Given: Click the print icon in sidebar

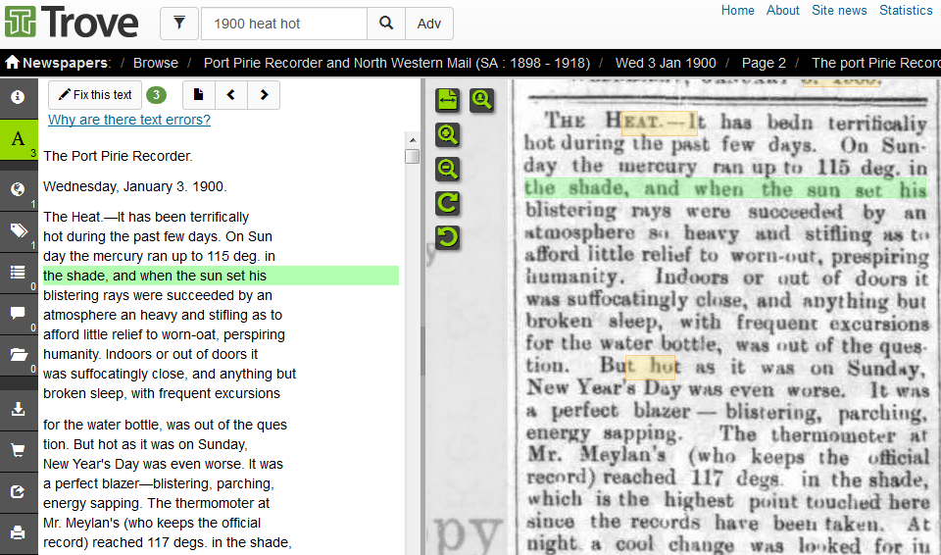Looking at the screenshot, I should coord(18,533).
